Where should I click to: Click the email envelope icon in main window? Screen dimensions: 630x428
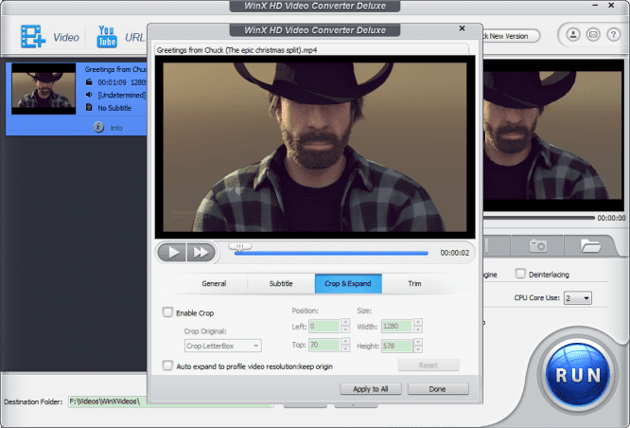(x=593, y=35)
